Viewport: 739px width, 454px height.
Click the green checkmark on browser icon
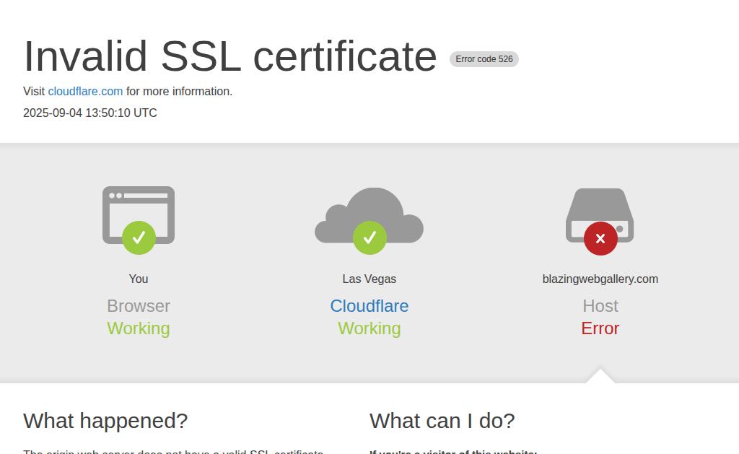139,237
